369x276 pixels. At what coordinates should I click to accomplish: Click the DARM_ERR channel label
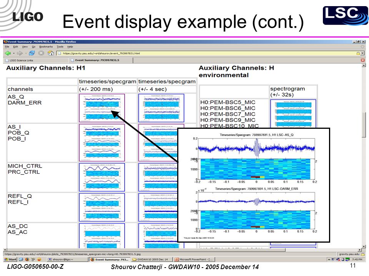click(25, 103)
